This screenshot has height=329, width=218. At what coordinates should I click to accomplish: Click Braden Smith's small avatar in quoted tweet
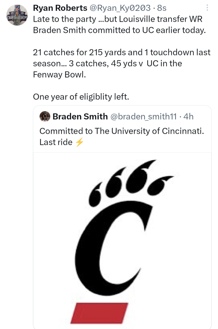point(44,117)
